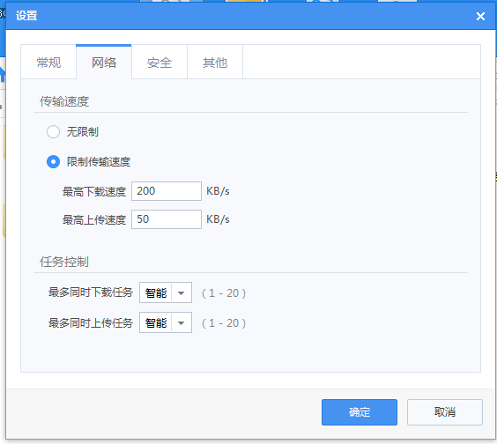Select the 网络 tab
The width and height of the screenshot is (497, 444).
[x=104, y=63]
